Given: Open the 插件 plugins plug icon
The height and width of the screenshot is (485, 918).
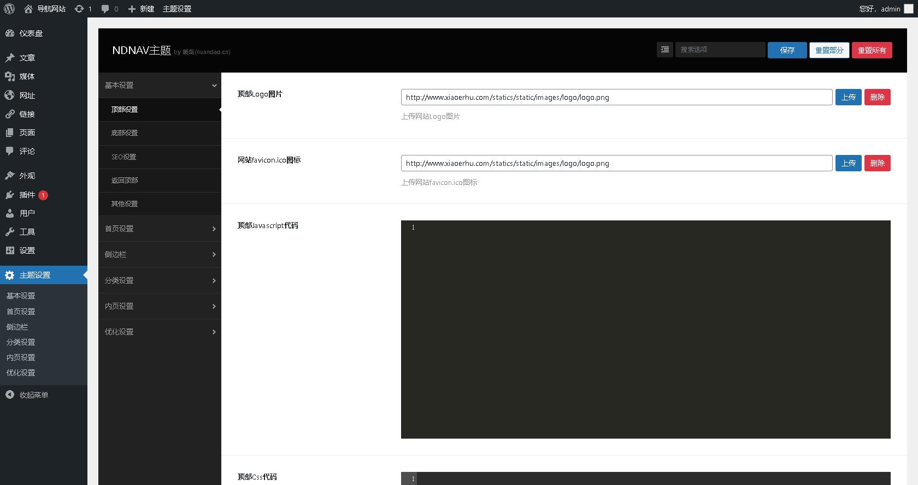Looking at the screenshot, I should [x=10, y=195].
